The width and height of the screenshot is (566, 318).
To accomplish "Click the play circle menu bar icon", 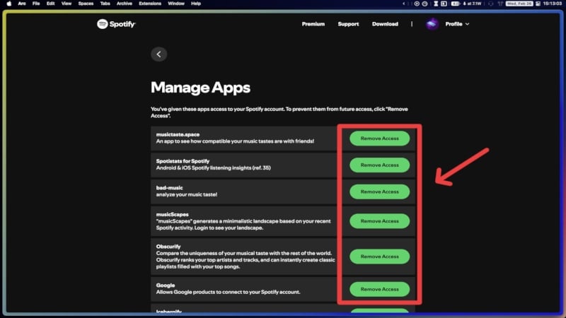I will (417, 4).
